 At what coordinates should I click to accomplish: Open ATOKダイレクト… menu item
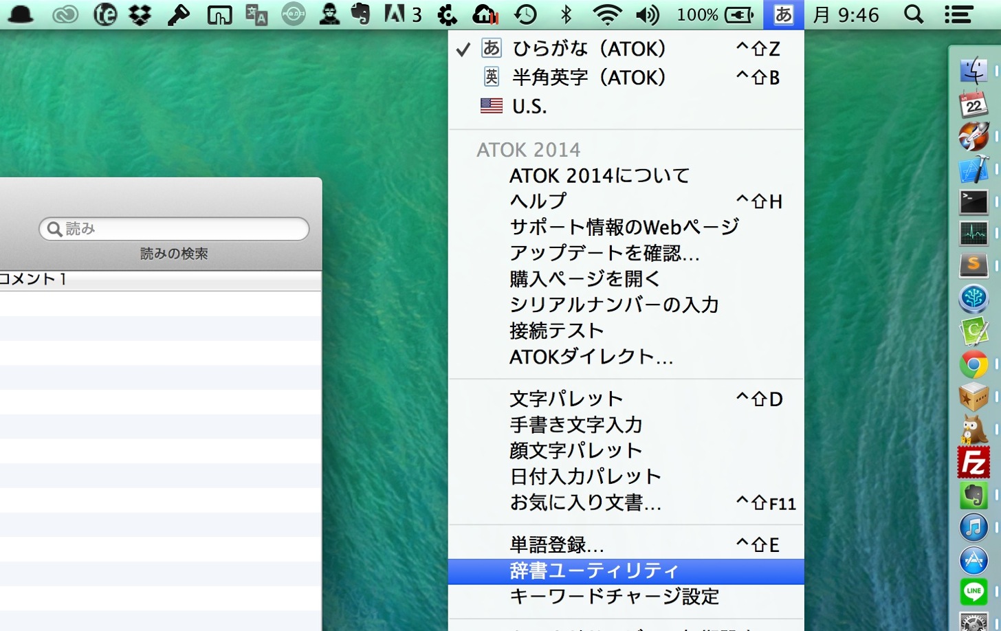coord(626,357)
